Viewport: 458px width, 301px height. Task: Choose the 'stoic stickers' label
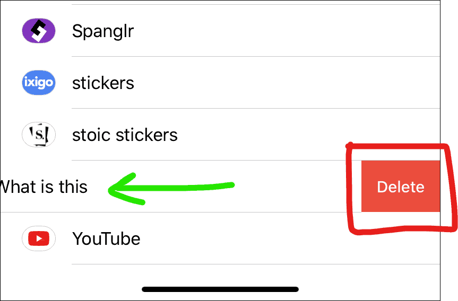[x=125, y=135]
